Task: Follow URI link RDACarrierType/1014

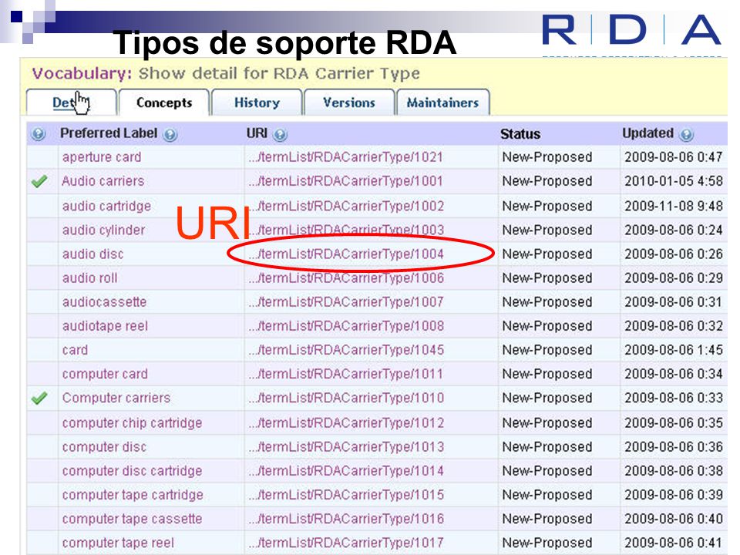Action: (346, 471)
